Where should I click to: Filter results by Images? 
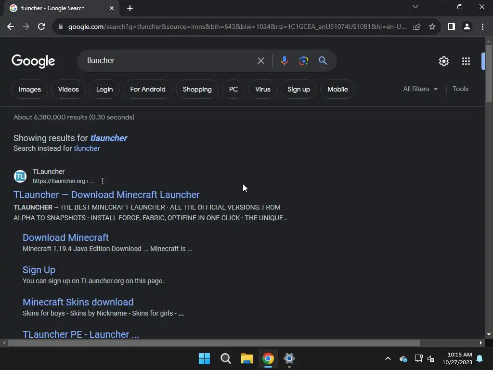tap(30, 89)
